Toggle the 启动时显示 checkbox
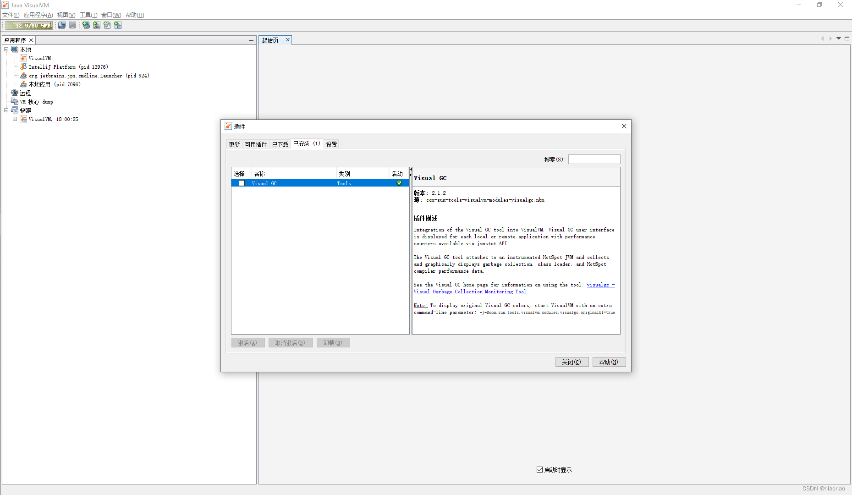Viewport: 852px width, 495px height. coord(539,469)
